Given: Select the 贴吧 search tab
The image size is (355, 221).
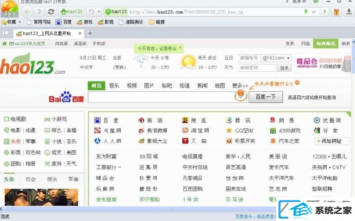Looking at the screenshot, I should (167, 86).
